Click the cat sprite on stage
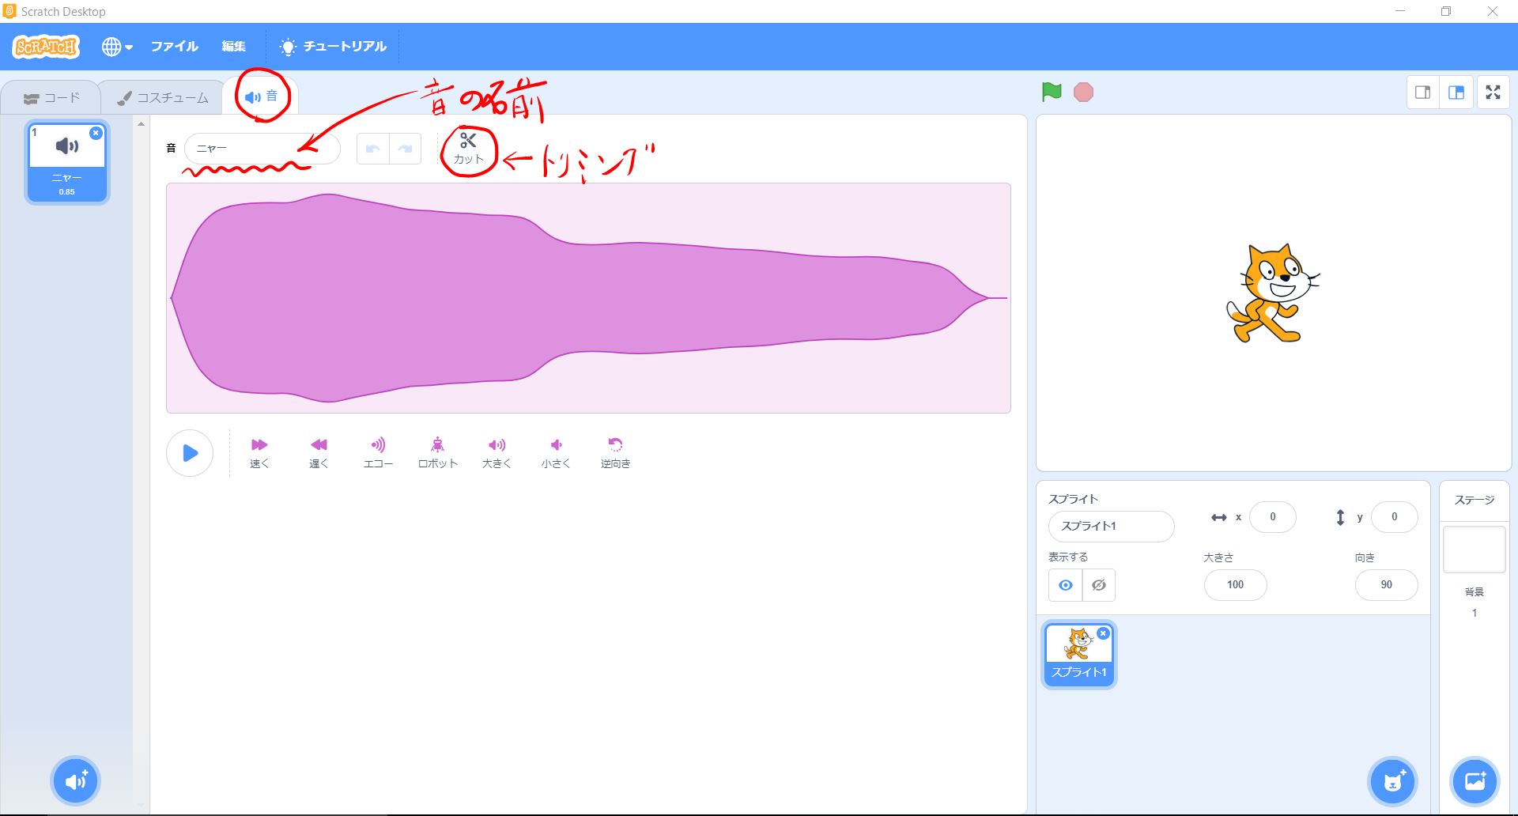 click(1272, 293)
